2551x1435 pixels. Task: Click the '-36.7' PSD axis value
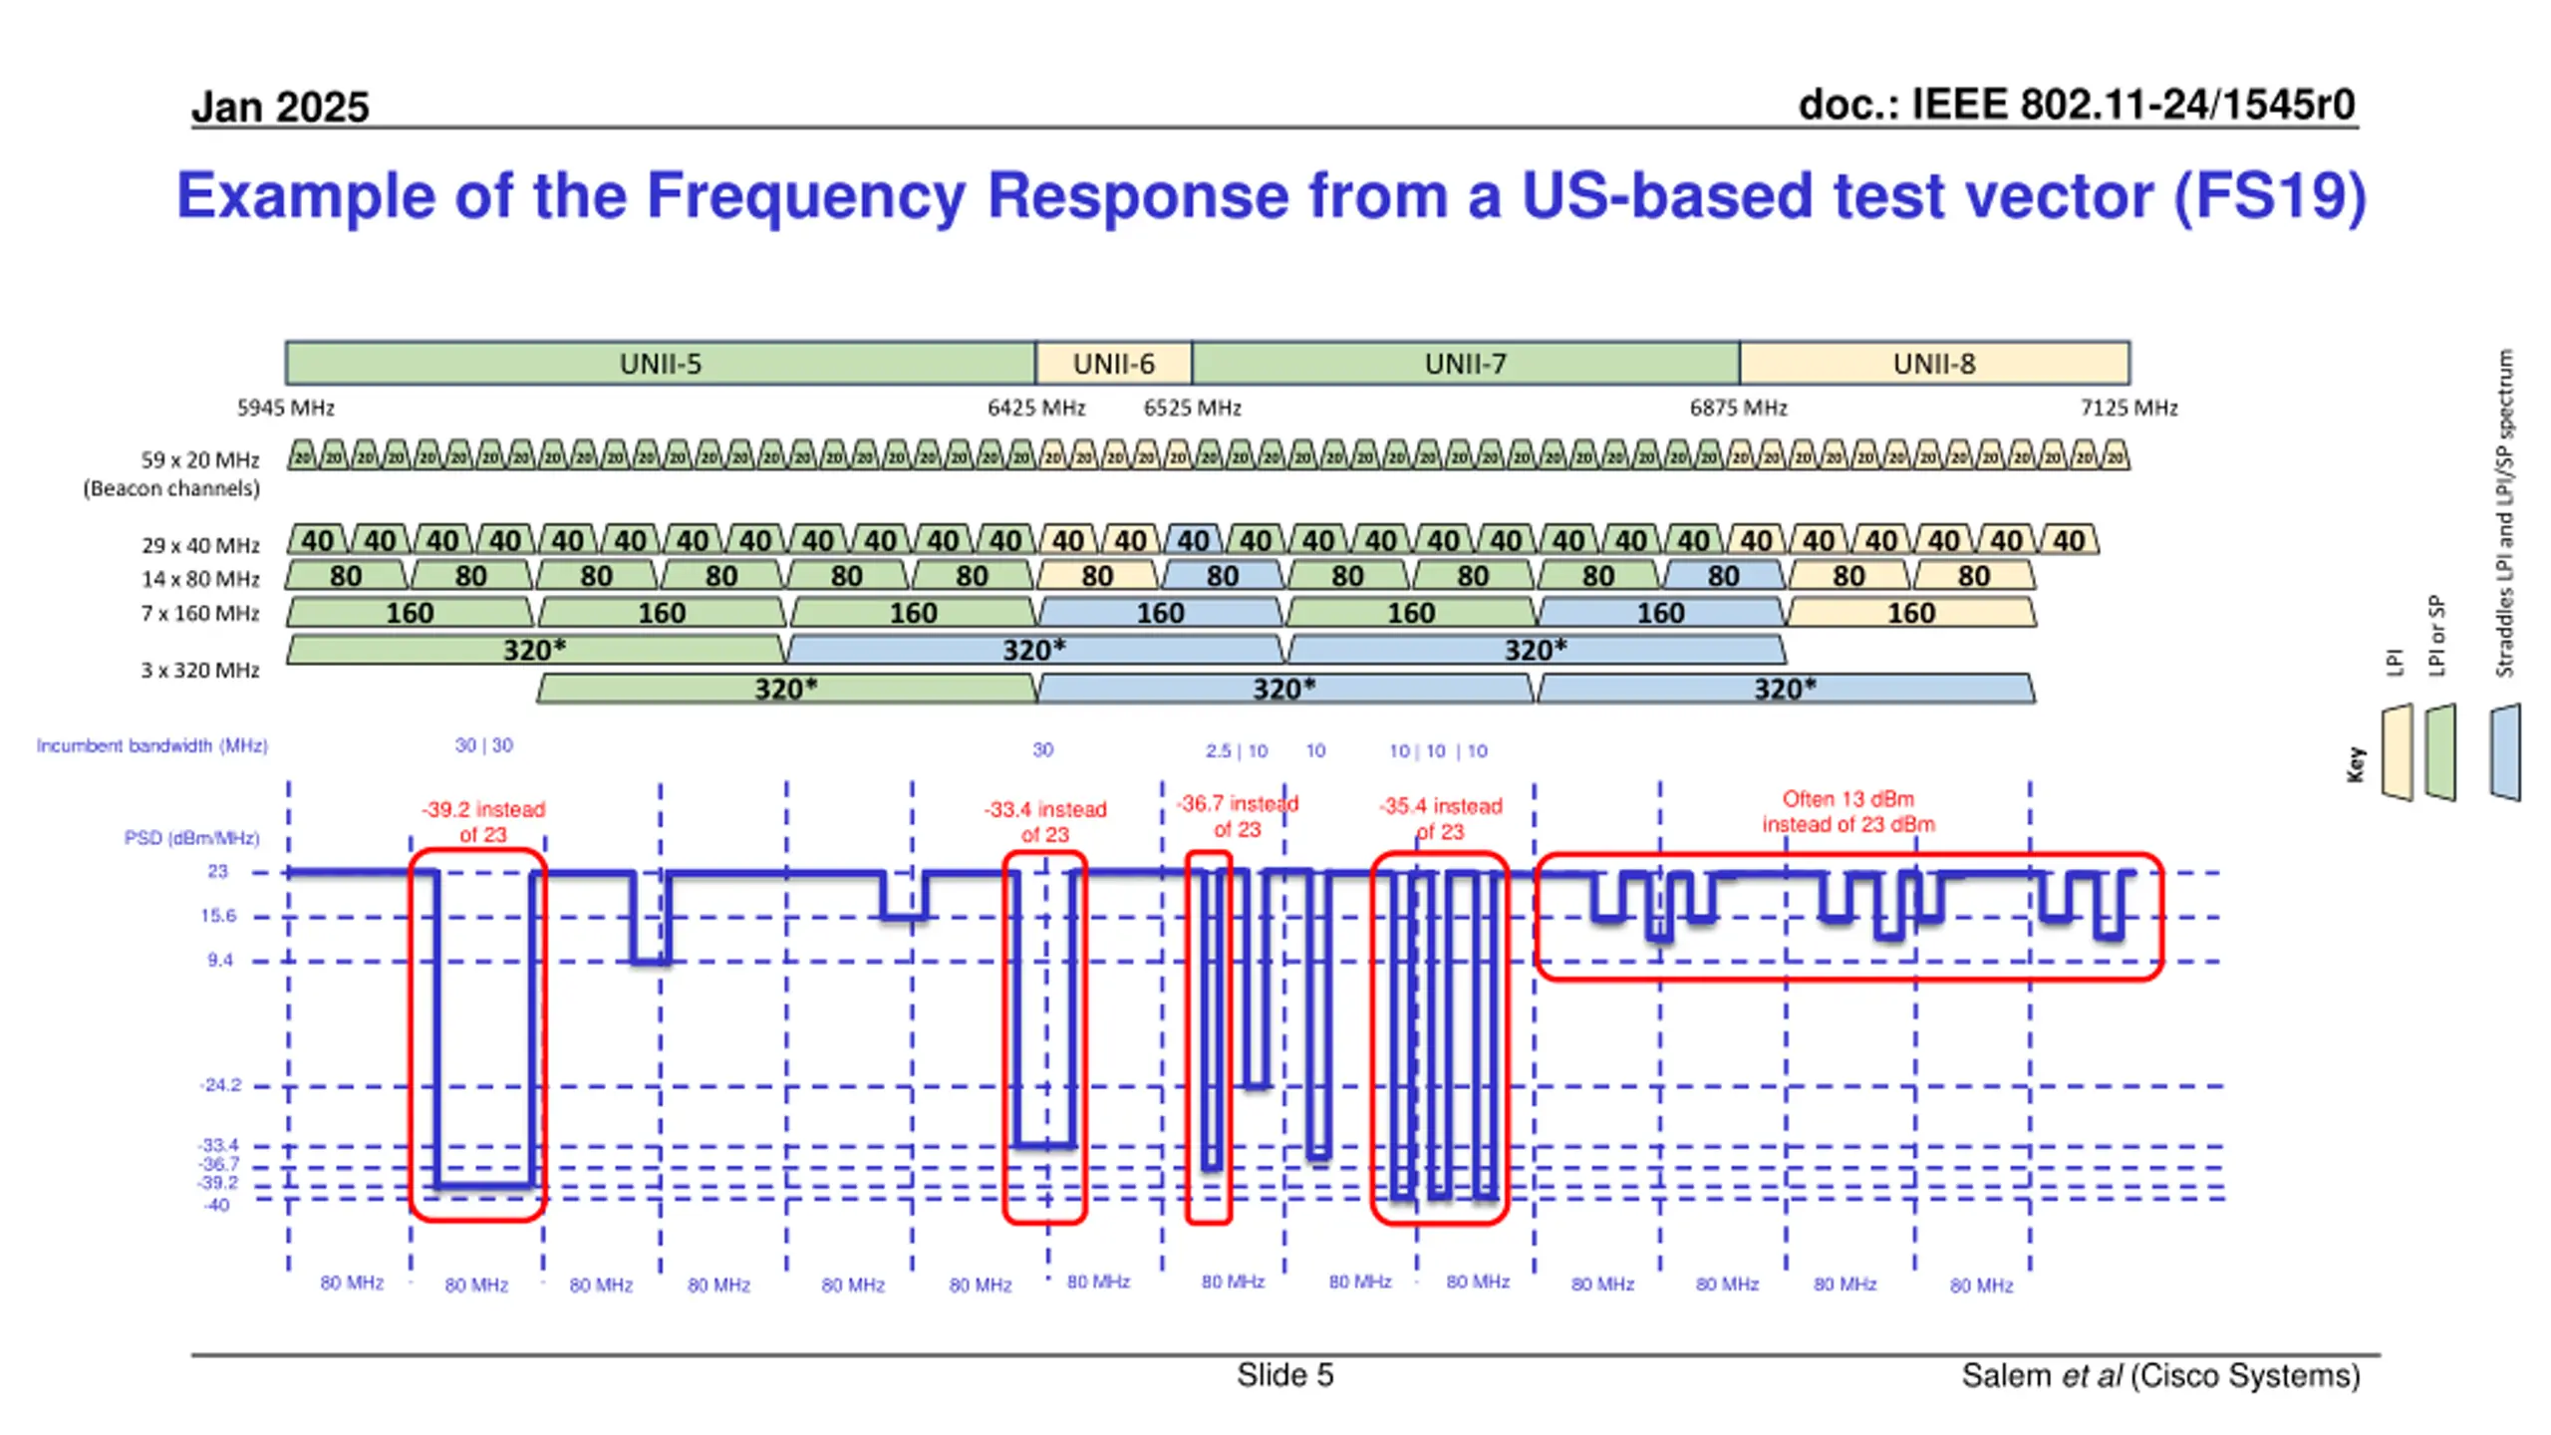pyautogui.click(x=218, y=1164)
